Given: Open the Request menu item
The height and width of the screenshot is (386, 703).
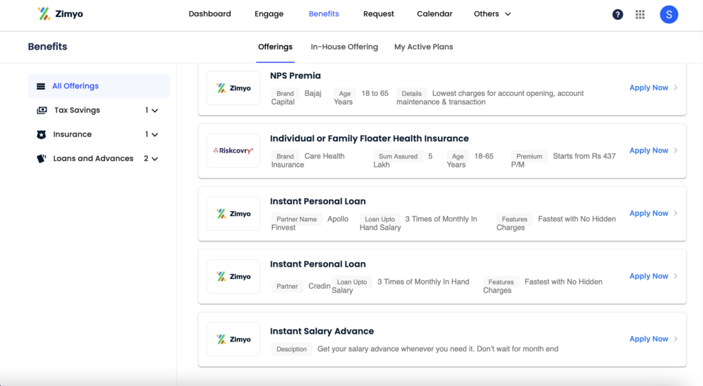Looking at the screenshot, I should pos(378,14).
